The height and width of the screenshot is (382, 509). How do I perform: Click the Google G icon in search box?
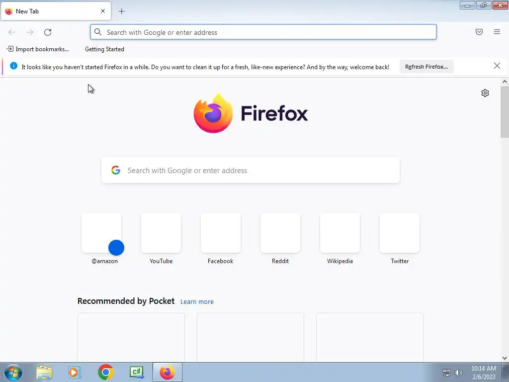(116, 170)
